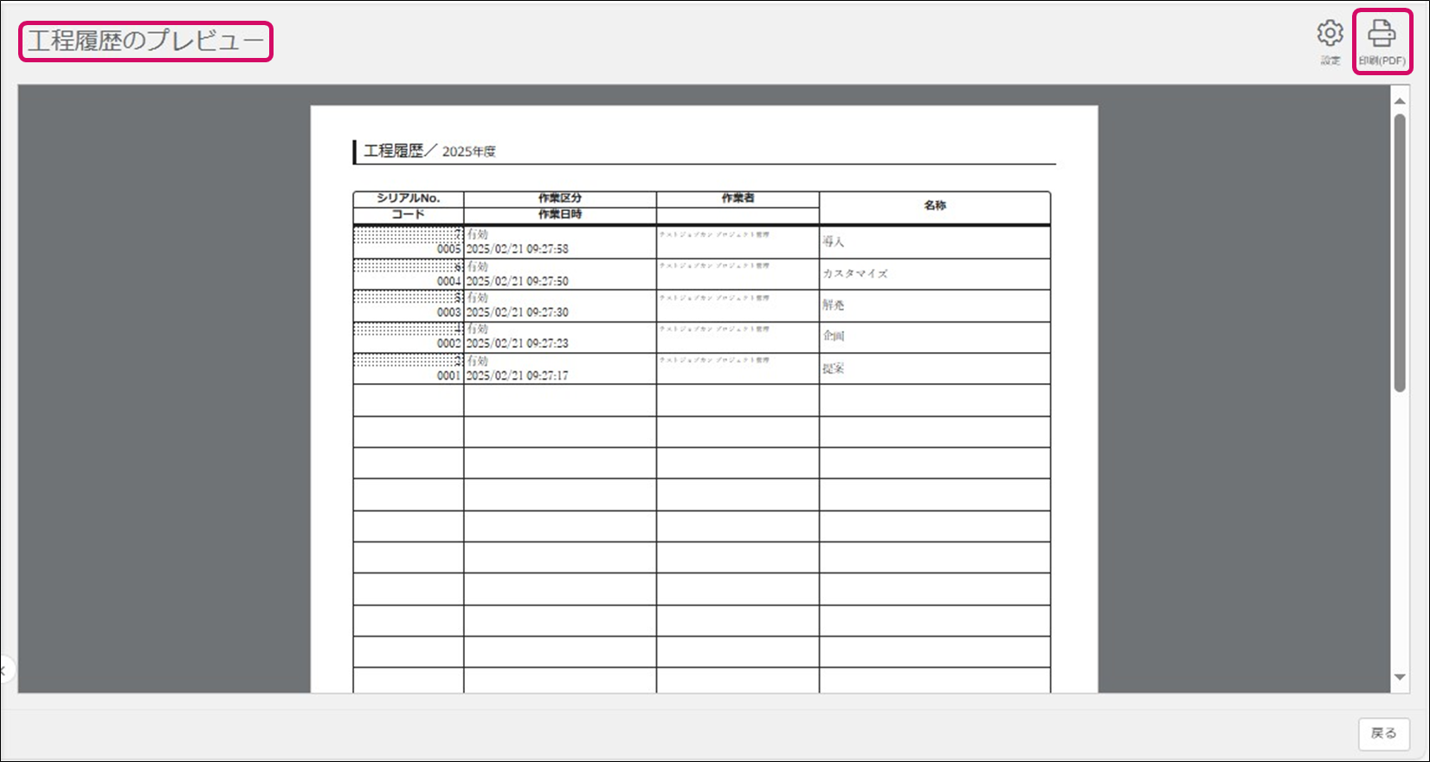Click the vertical scrollbar thumb
Screen dimensions: 1430x762
[x=1400, y=251]
